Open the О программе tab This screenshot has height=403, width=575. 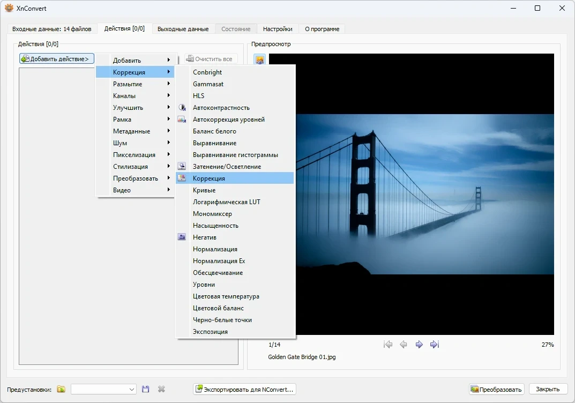tap(322, 29)
